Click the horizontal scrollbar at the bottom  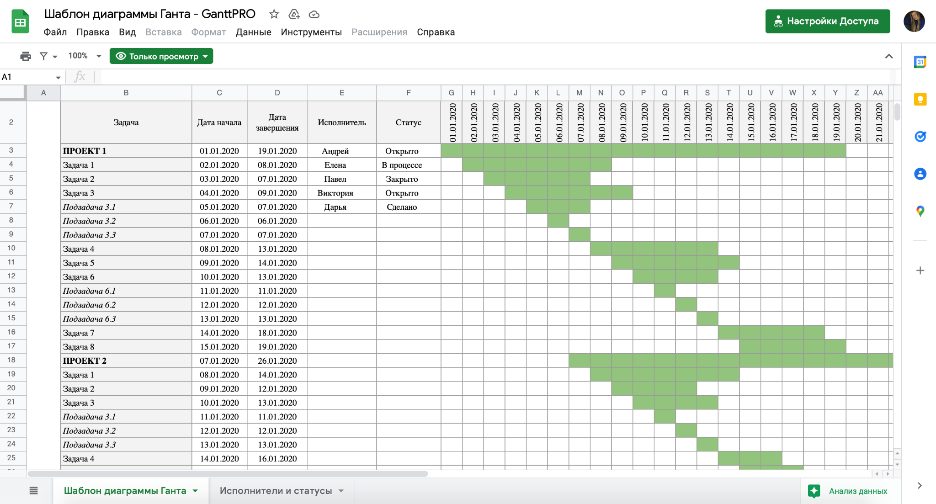229,474
